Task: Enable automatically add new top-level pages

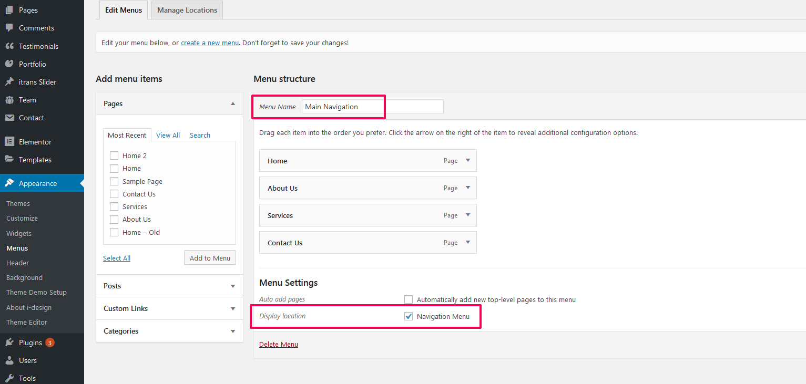Action: 409,299
